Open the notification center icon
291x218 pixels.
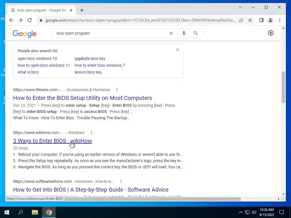pyautogui.click(x=282, y=212)
